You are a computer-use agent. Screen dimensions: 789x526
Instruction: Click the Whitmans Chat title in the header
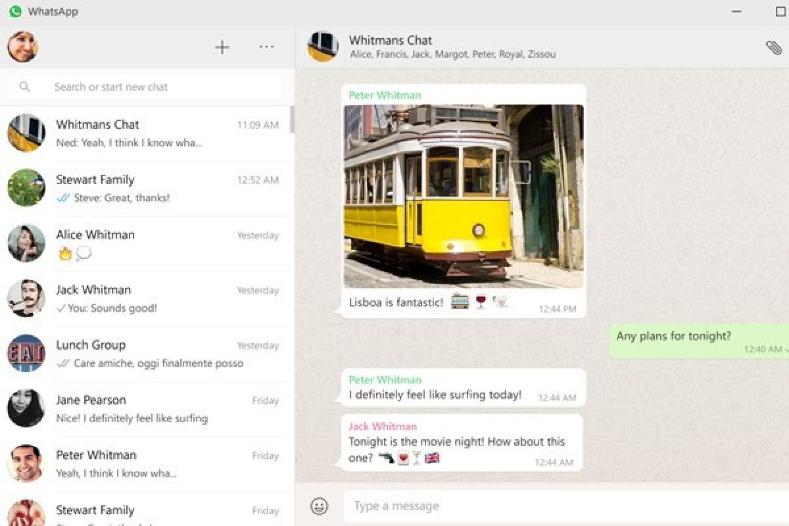[391, 40]
